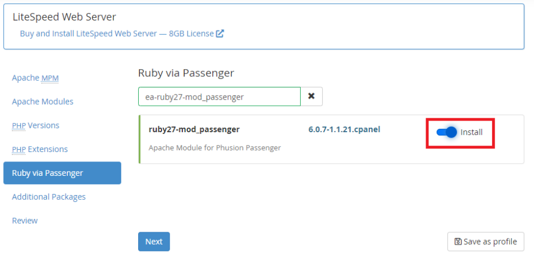Toggle the ruby27-mod_passenger Install switch
Viewport: 534px width, 256px height.
(x=447, y=132)
